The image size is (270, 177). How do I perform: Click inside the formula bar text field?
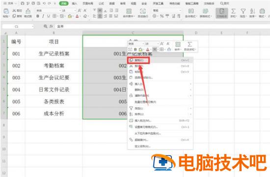[x=162, y=26]
